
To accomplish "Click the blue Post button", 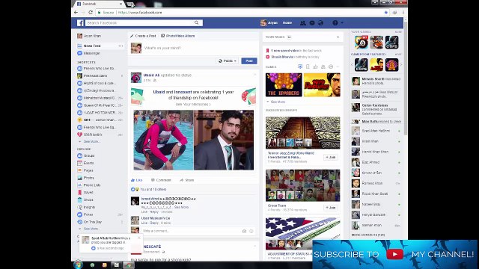I will click(249, 61).
